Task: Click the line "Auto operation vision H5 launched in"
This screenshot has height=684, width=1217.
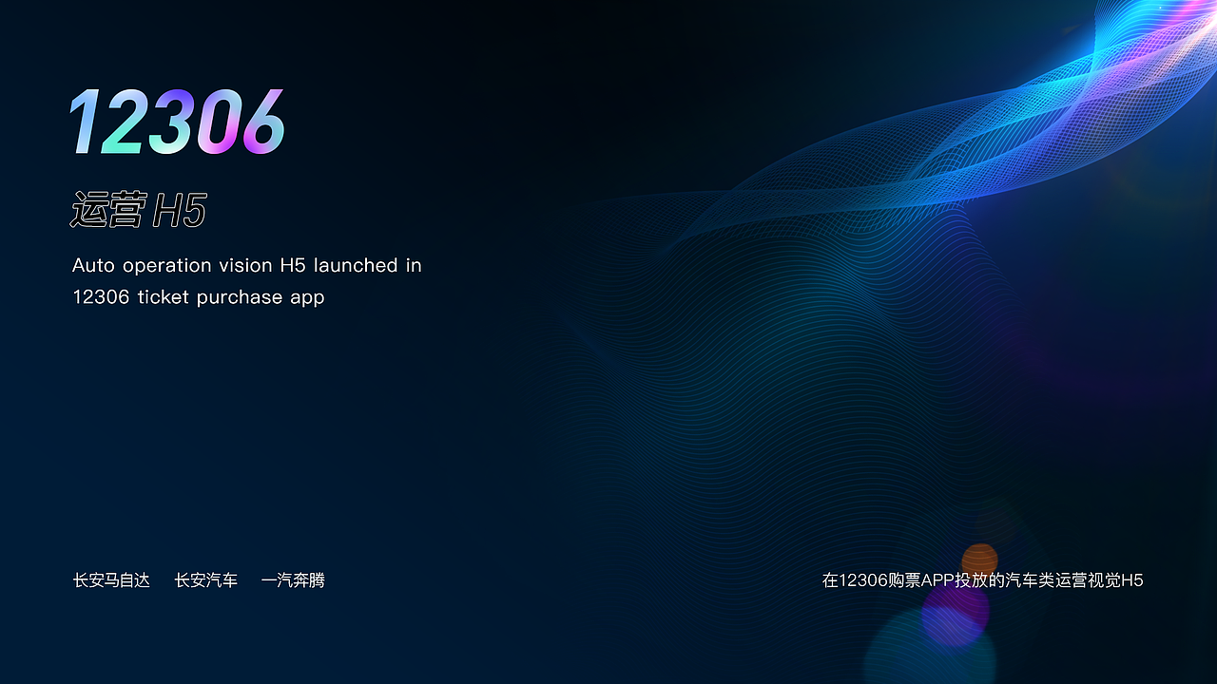Action: point(247,265)
